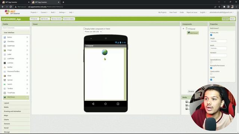This screenshot has width=239, height=134.
Task: Switch to the Blocks editor
Action: [x=232, y=19]
